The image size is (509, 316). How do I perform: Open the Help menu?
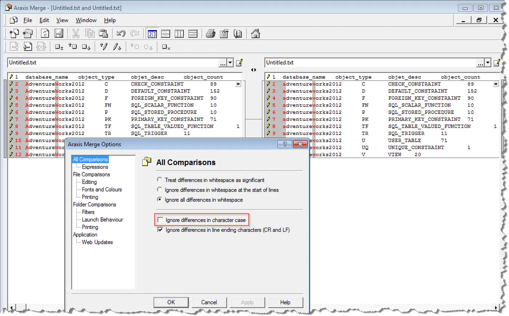coord(110,20)
